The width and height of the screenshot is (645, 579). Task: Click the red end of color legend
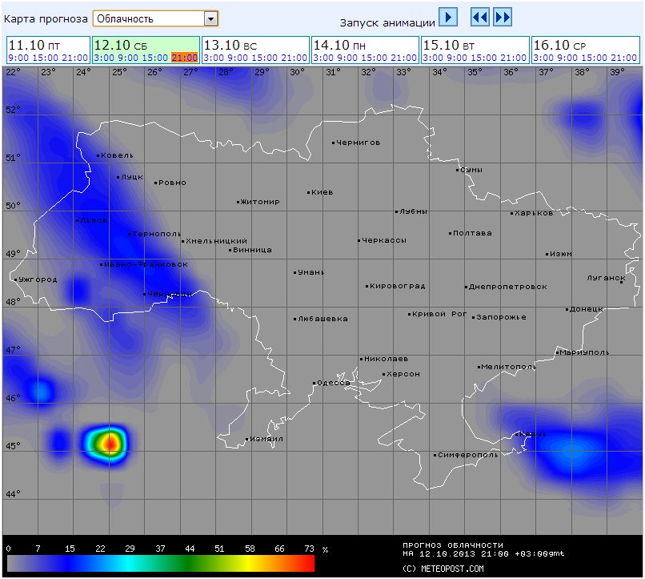click(x=308, y=565)
